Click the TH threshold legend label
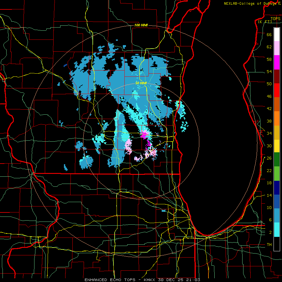This screenshot has width=282, height=282. pos(269,245)
